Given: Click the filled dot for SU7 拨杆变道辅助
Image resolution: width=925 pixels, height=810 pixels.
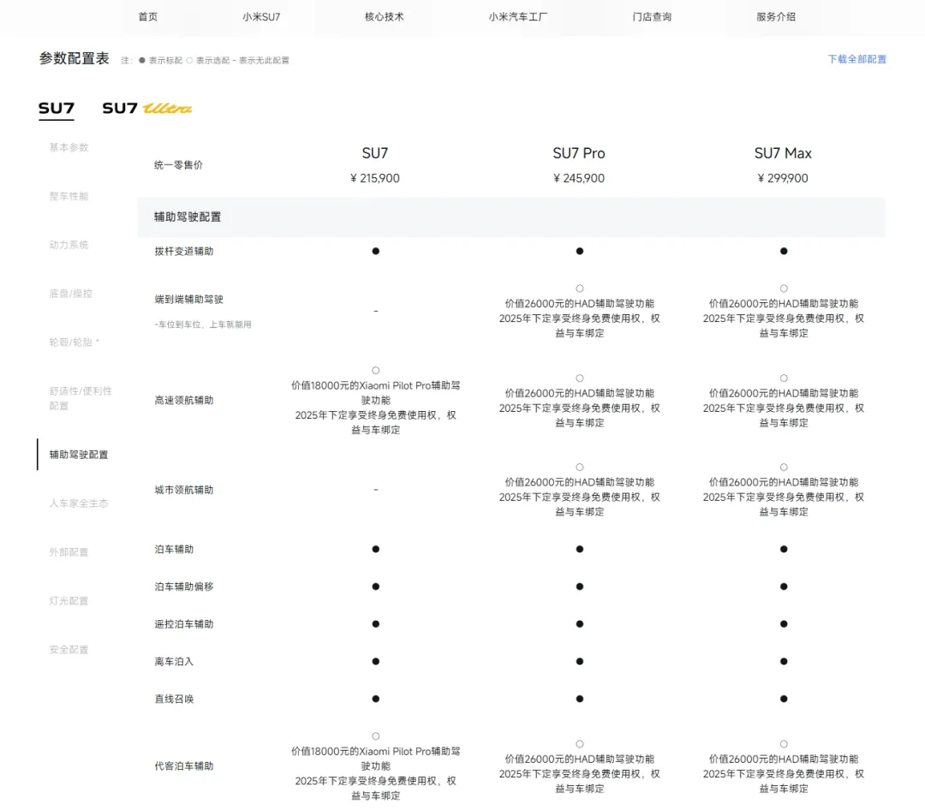Looking at the screenshot, I should (x=375, y=251).
